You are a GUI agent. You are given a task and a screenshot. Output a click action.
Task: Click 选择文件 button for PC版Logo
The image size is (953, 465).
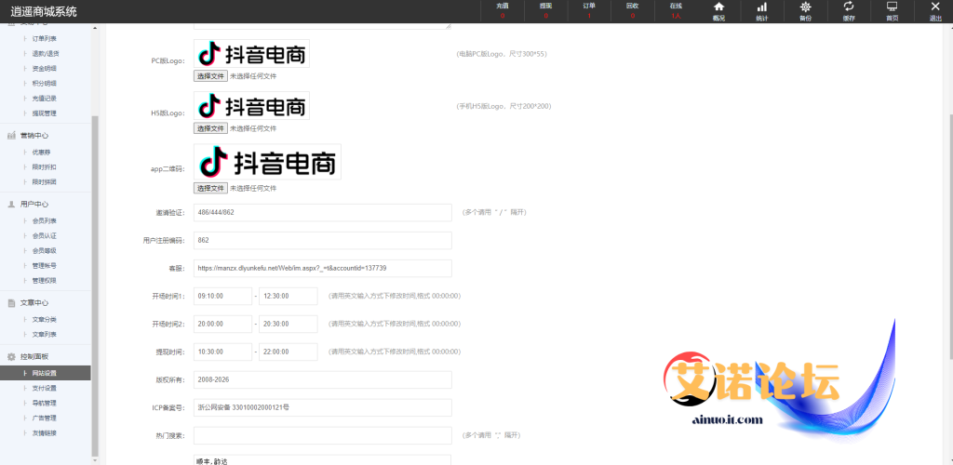click(x=211, y=76)
